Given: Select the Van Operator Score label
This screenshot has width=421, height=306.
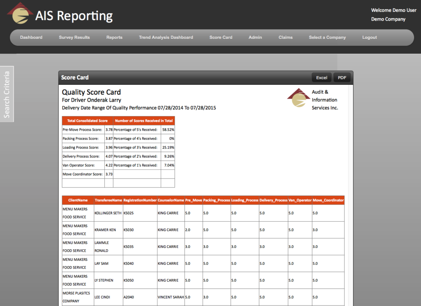Looking at the screenshot, I should pyautogui.click(x=79, y=165).
